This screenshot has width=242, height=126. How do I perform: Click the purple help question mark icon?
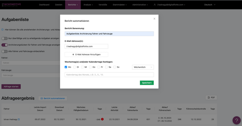pyautogui.click(x=236, y=120)
